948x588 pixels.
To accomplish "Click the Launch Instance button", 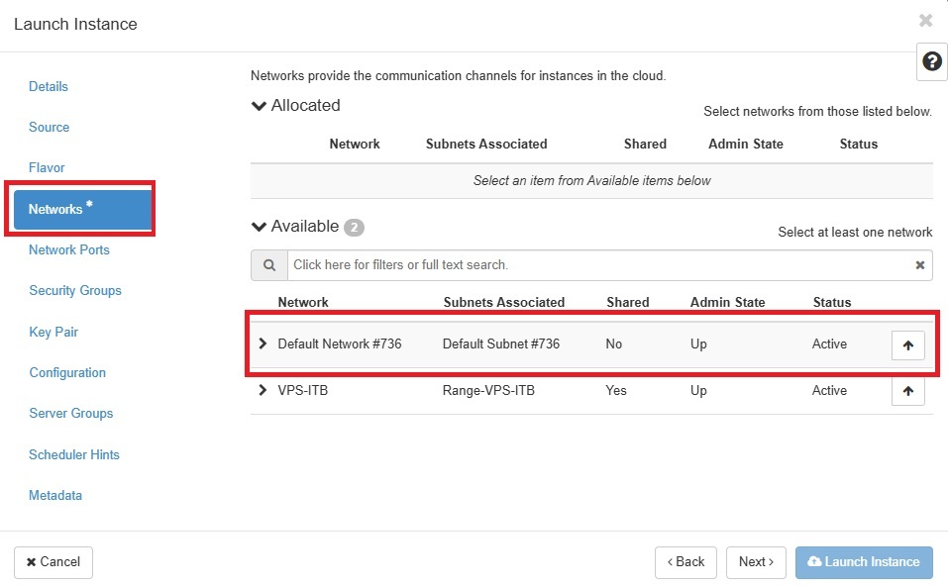I will (864, 562).
